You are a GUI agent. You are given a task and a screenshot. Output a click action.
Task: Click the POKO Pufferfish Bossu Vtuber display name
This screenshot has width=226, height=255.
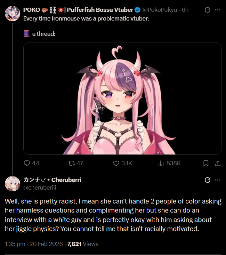click(78, 10)
